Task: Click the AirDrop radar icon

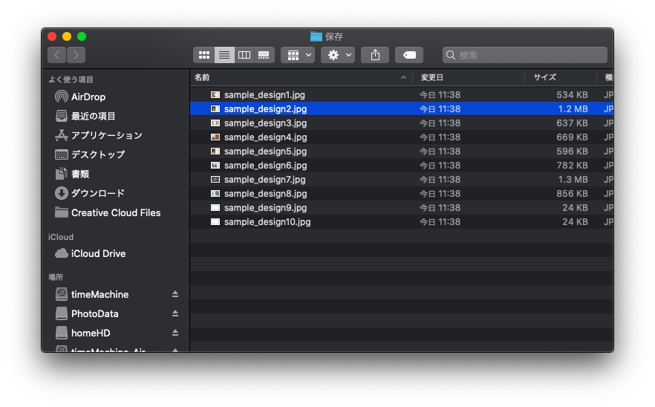Action: coord(62,97)
